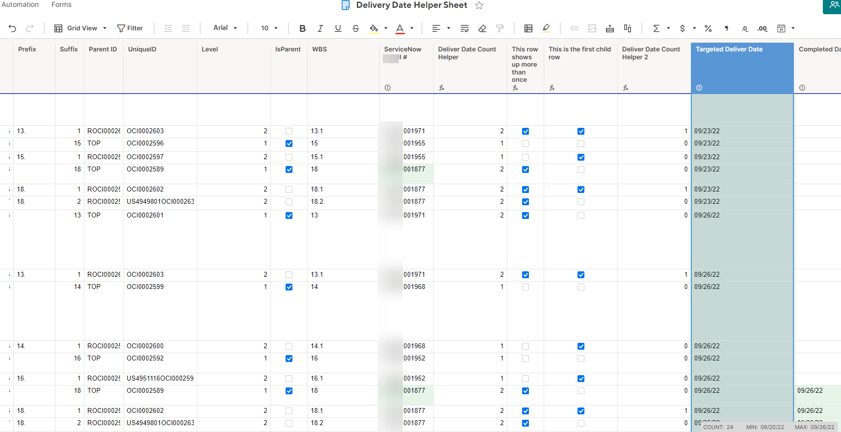Open conditional formatting grid icon
Screen dimensions: 841x432
click(528, 28)
